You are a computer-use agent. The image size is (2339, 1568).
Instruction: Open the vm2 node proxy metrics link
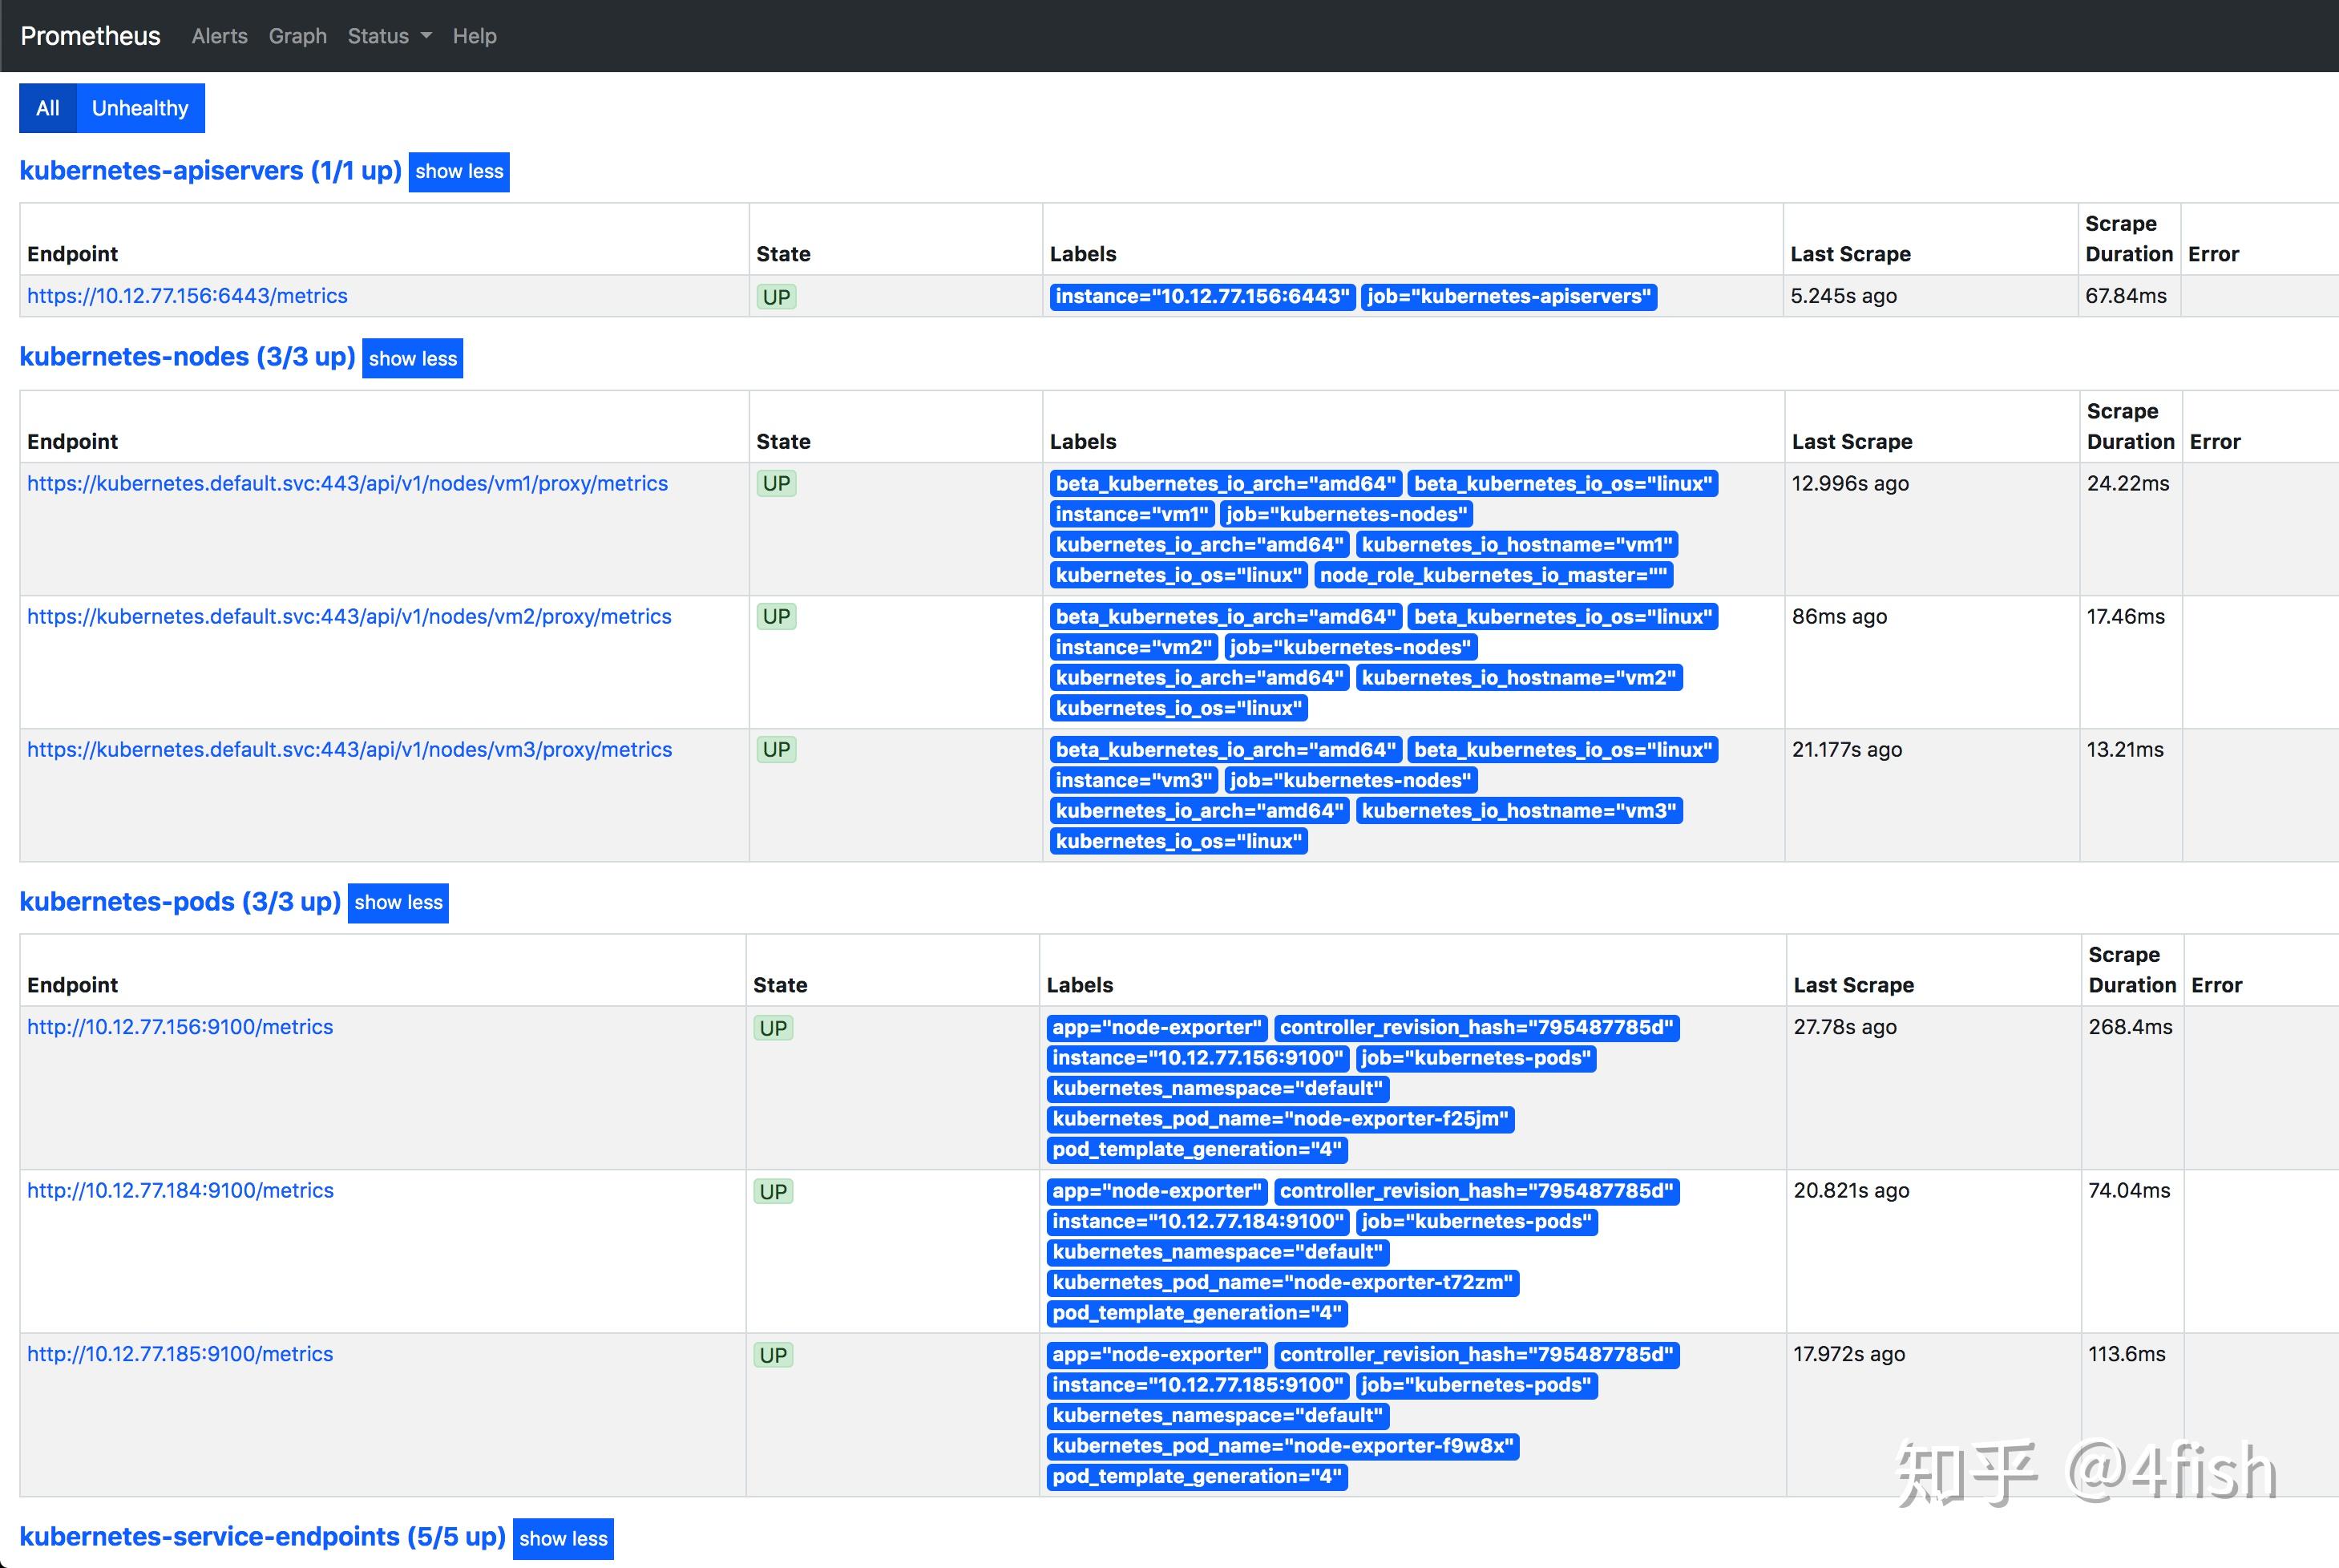coord(349,617)
